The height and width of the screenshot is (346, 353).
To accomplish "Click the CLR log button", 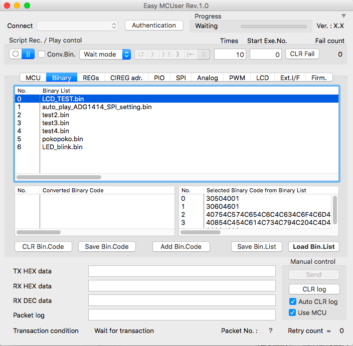I will [314, 289].
